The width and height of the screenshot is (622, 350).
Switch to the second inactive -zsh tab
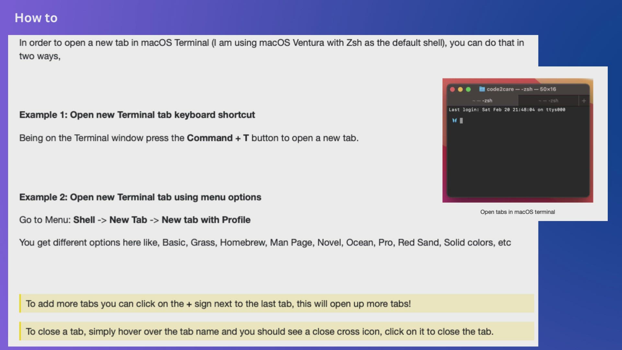click(x=548, y=101)
